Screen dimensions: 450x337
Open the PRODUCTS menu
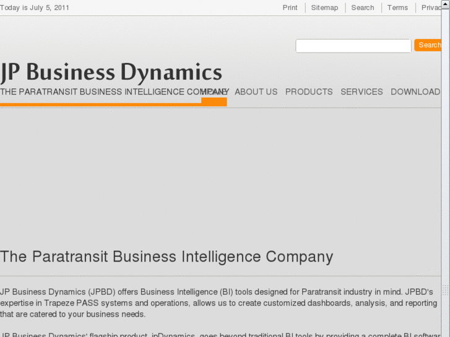309,92
